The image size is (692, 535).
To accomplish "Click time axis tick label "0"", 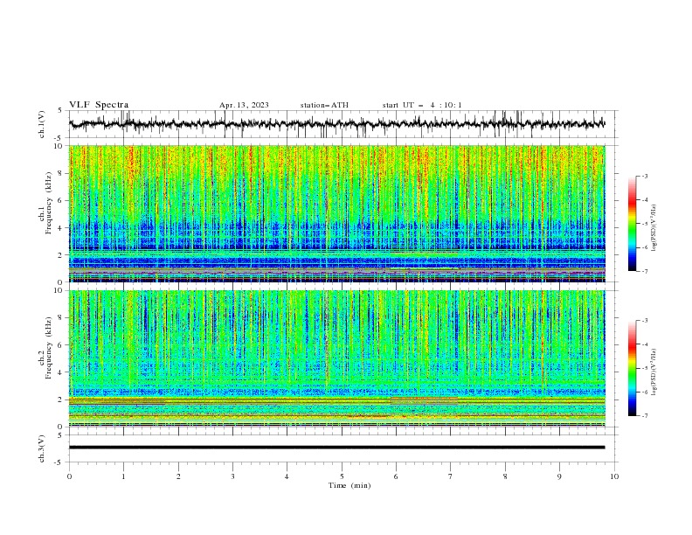I will [69, 476].
